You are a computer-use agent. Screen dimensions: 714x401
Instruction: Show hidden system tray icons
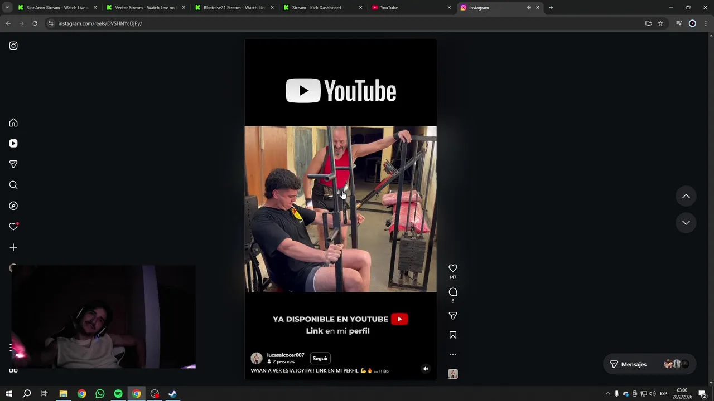608,394
